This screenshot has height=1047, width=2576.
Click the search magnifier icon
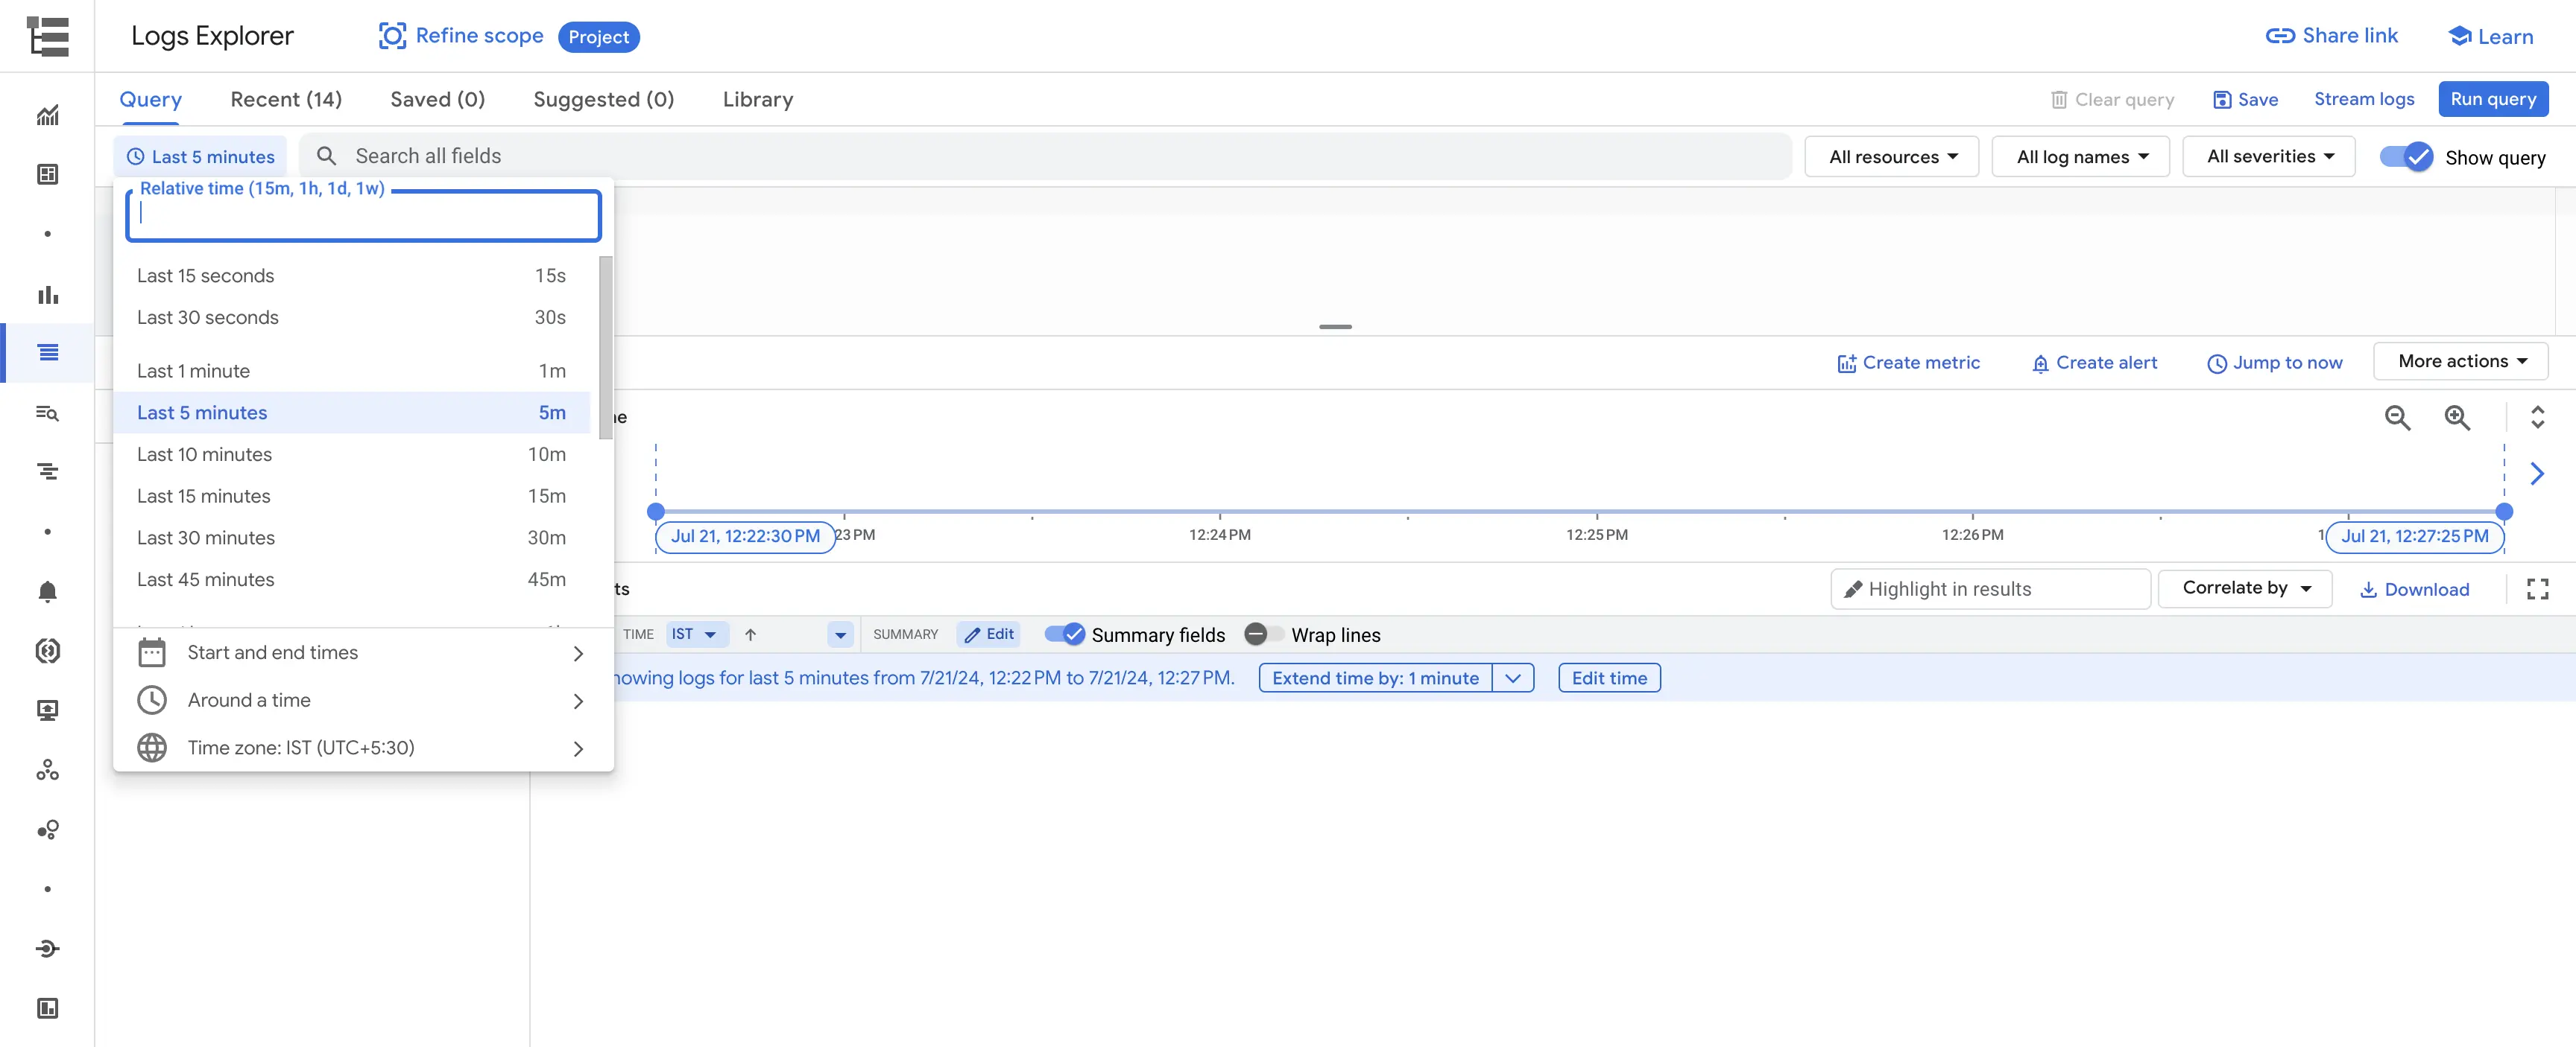click(326, 156)
